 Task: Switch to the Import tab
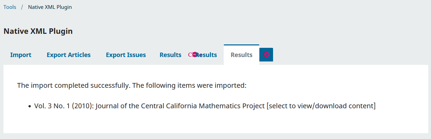21,55
